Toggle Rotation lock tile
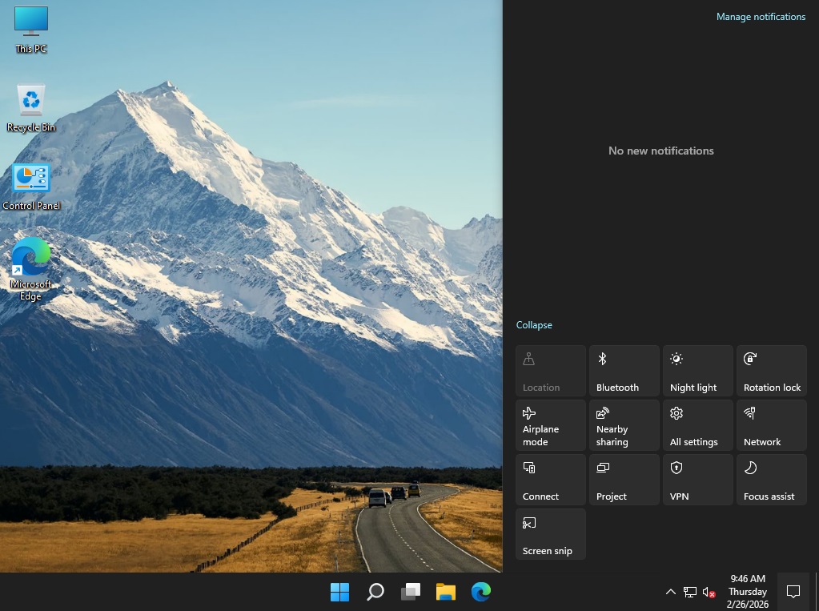Image resolution: width=819 pixels, height=611 pixels. point(771,371)
